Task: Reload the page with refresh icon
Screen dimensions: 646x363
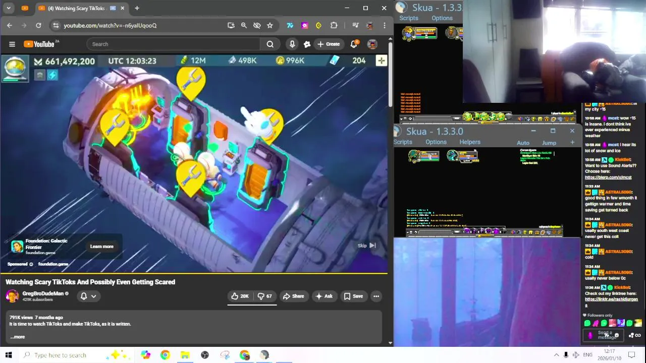Action: click(x=38, y=25)
